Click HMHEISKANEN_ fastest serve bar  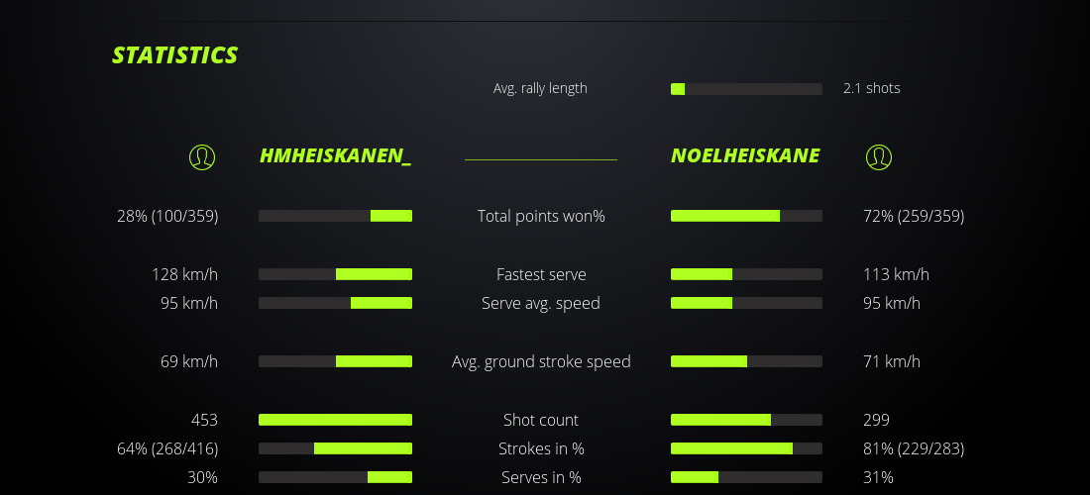click(x=335, y=274)
